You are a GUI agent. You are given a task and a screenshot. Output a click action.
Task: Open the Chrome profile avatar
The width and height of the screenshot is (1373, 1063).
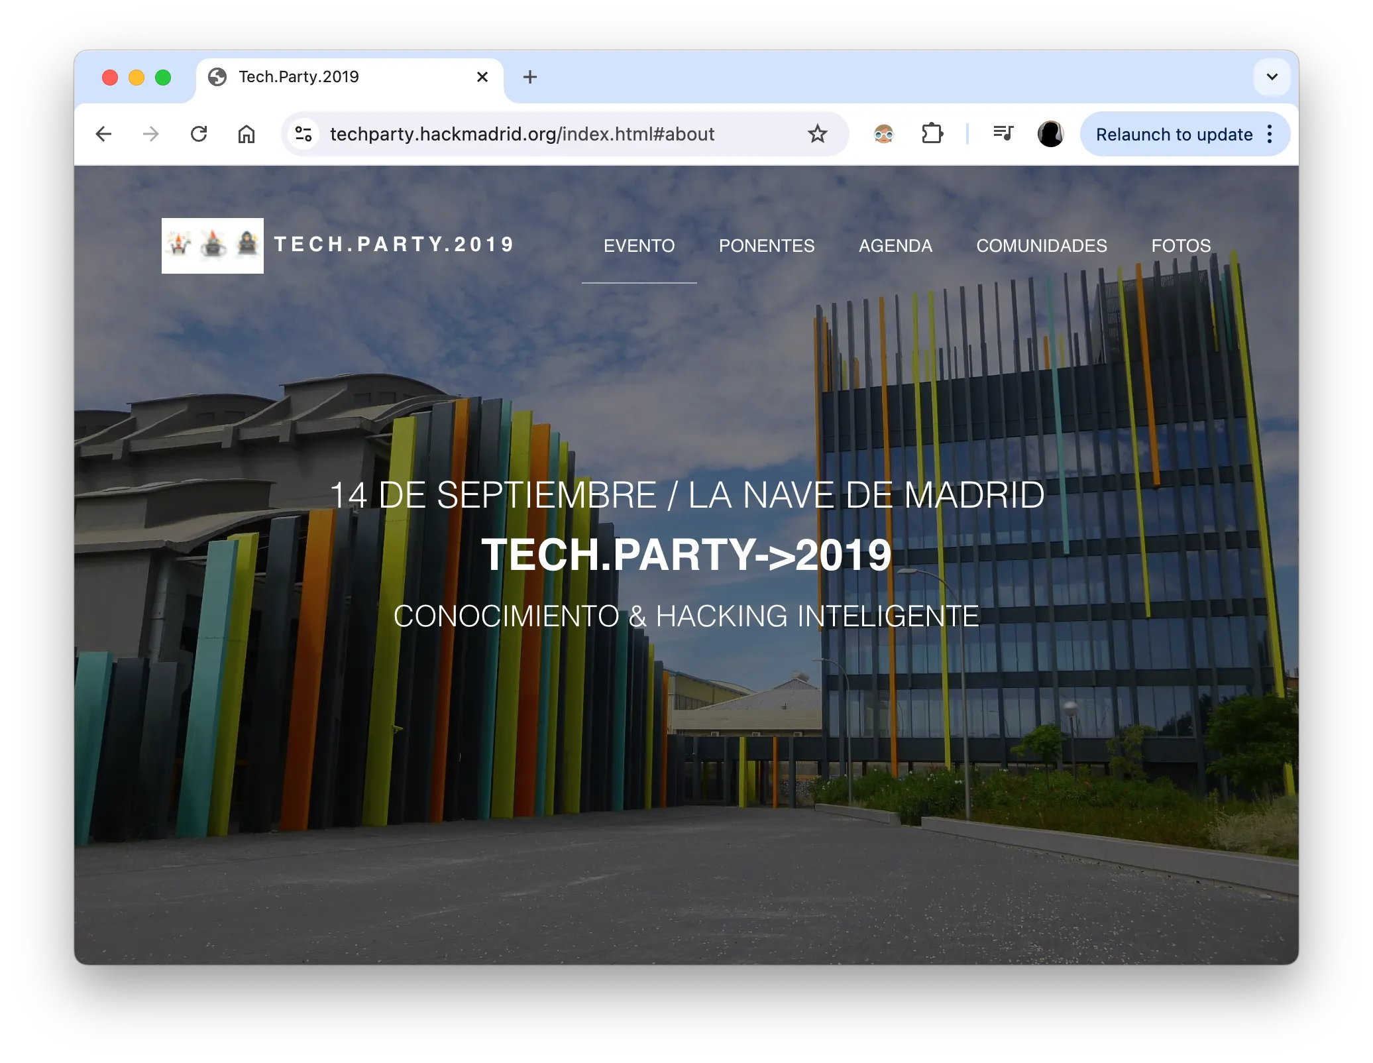click(1051, 135)
